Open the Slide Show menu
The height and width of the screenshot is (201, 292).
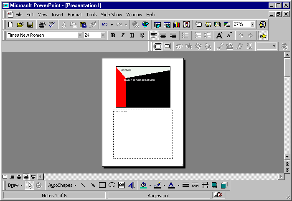111,15
